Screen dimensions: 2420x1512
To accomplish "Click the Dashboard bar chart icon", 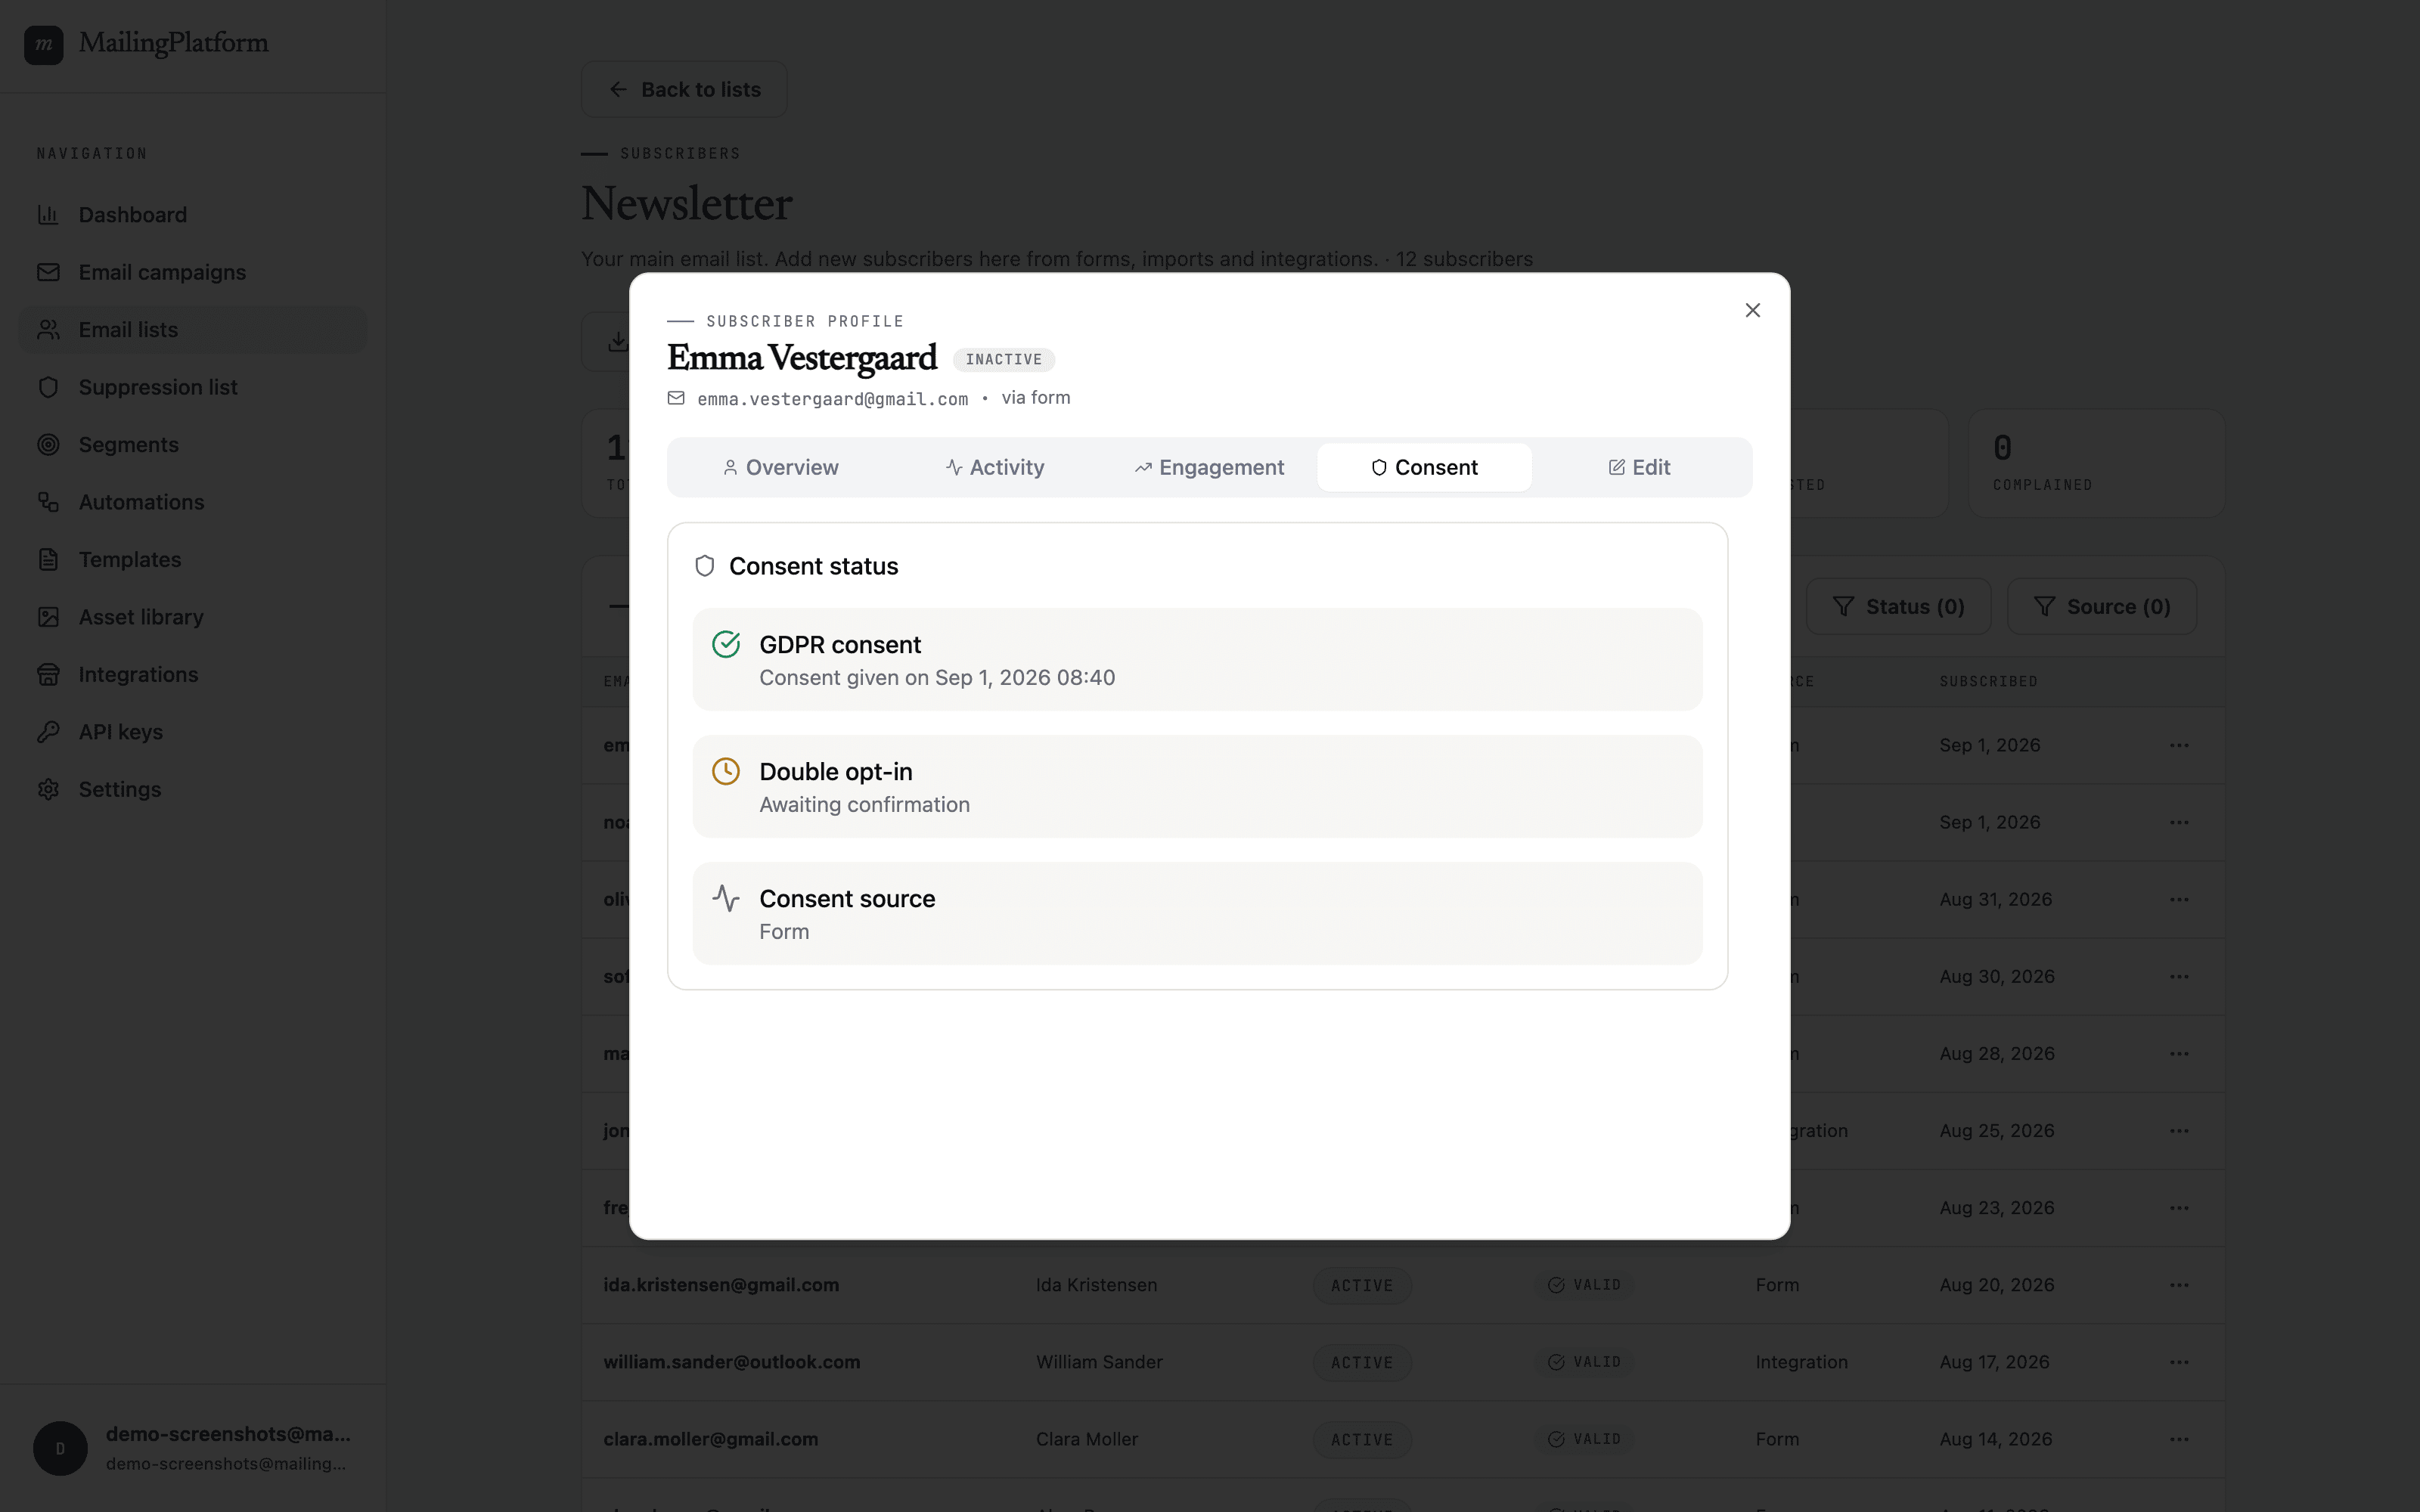I will pos(48,215).
